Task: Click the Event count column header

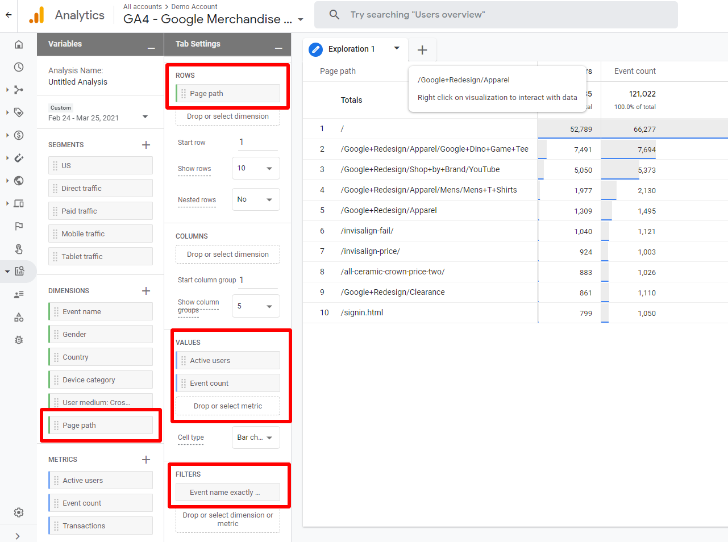Action: (635, 71)
